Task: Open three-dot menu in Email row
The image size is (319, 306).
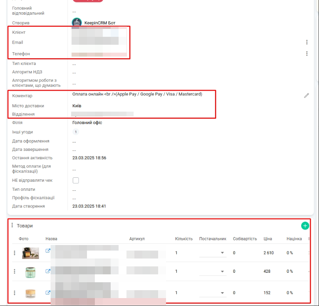Action: click(307, 42)
